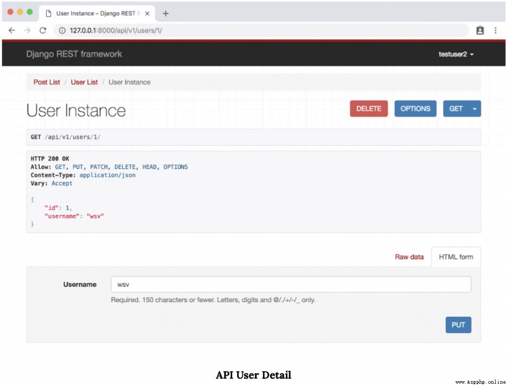This screenshot has width=506, height=385.
Task: Expand the testuser2 account dropdown
Action: coord(455,54)
